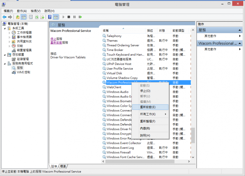Screen dimensions: 245x176
Task: Switch to the 標準 tab
Action: coord(63,166)
